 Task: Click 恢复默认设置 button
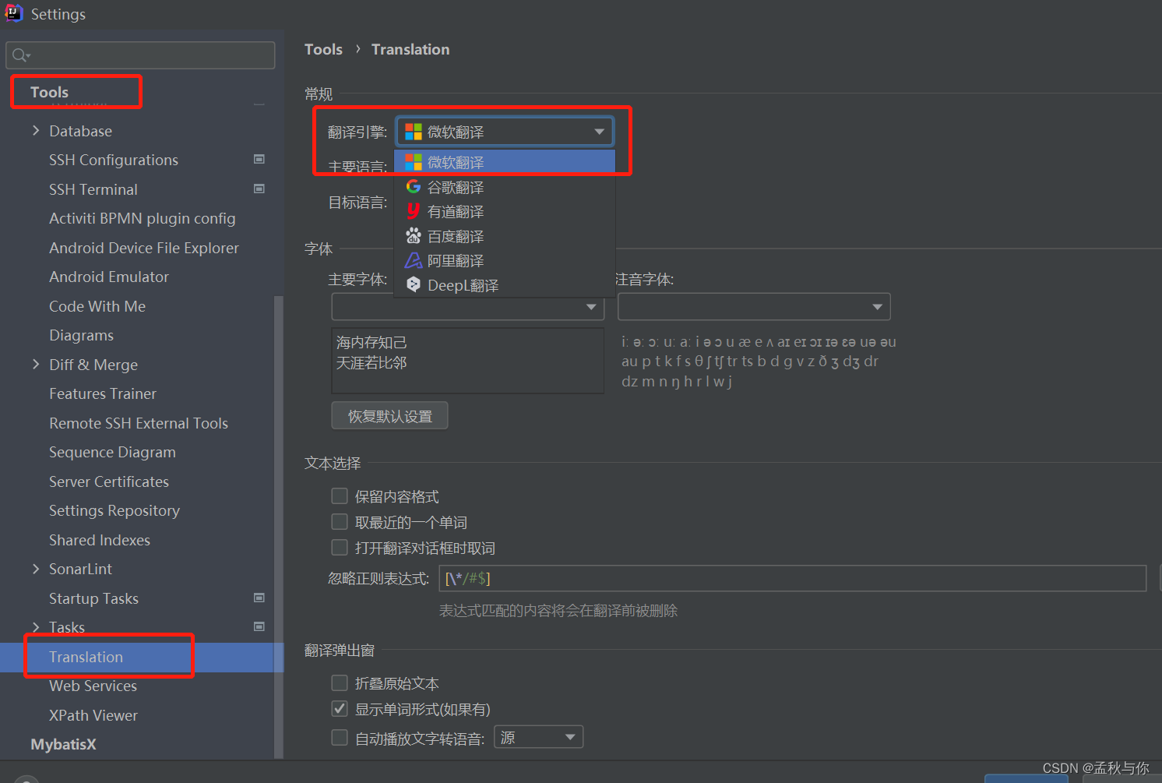click(389, 416)
